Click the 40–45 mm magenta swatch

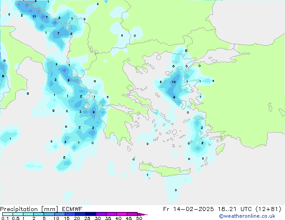122,214
